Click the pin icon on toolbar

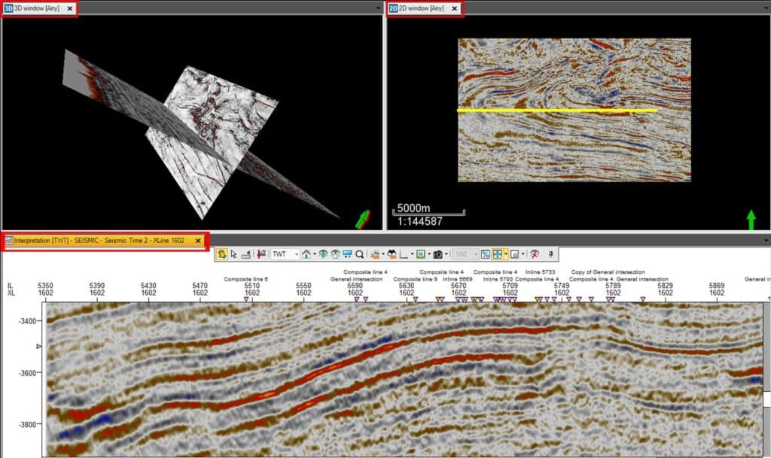click(x=550, y=254)
